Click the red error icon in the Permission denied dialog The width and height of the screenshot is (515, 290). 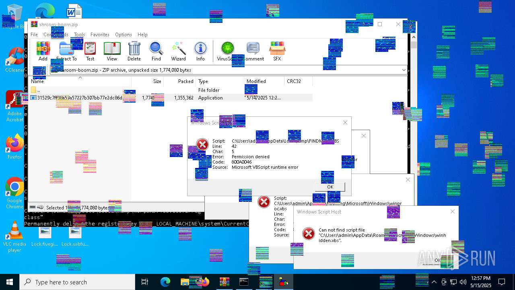(x=202, y=144)
